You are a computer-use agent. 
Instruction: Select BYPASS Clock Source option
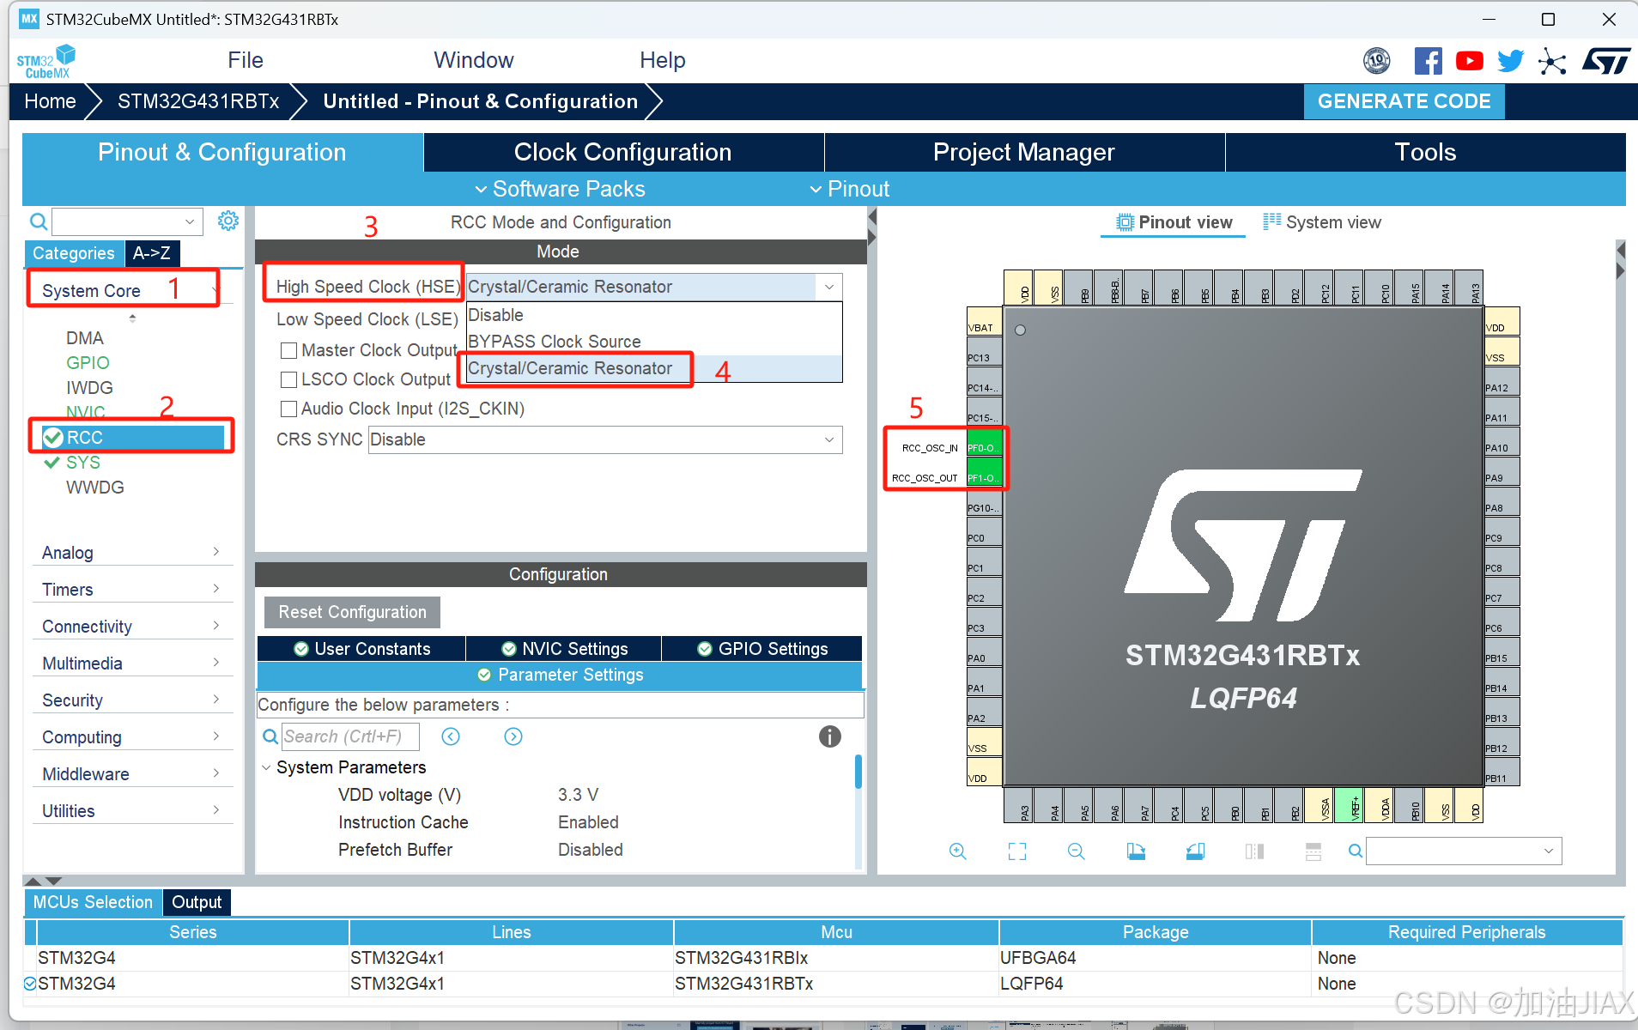[654, 342]
